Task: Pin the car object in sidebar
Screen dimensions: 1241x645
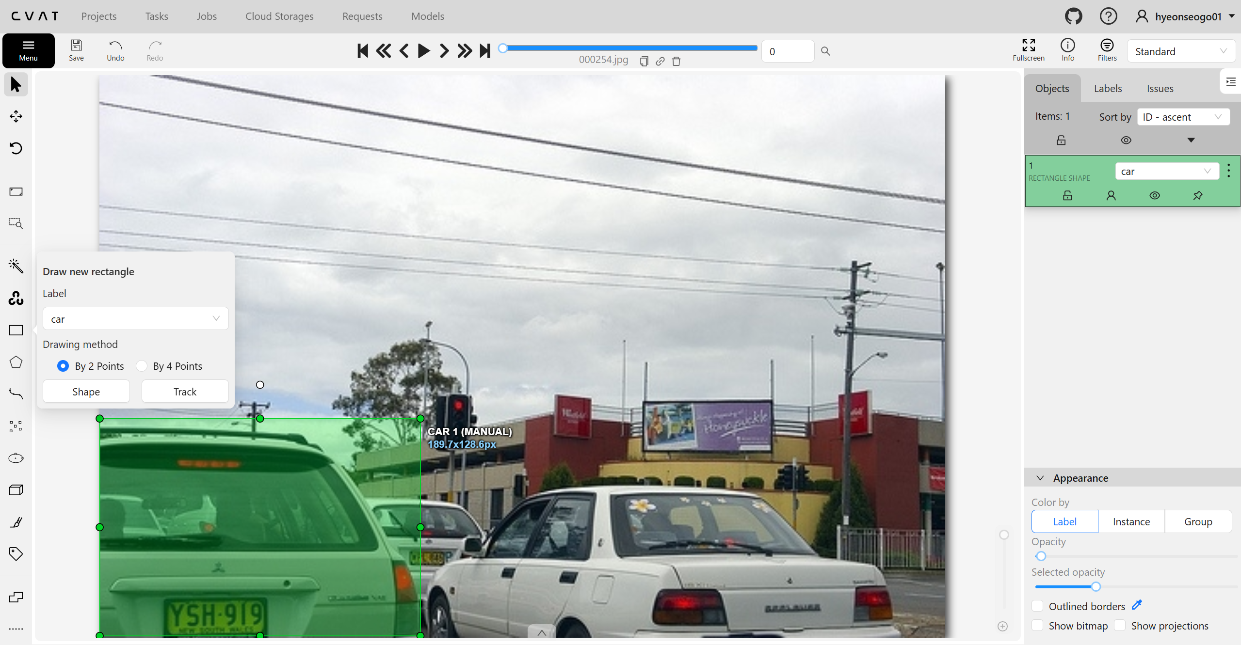Action: 1197,196
